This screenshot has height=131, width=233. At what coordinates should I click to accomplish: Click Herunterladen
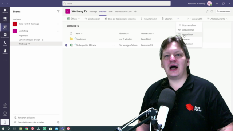[x=149, y=19]
